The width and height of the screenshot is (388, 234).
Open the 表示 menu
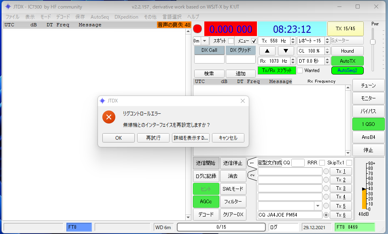[30, 17]
